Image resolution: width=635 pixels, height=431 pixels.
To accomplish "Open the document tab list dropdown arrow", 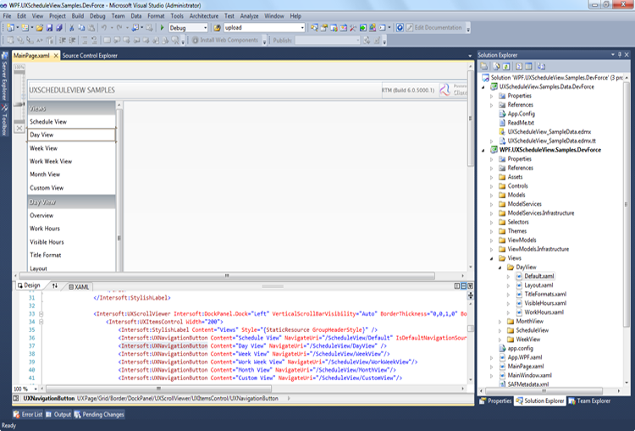I will [x=470, y=56].
